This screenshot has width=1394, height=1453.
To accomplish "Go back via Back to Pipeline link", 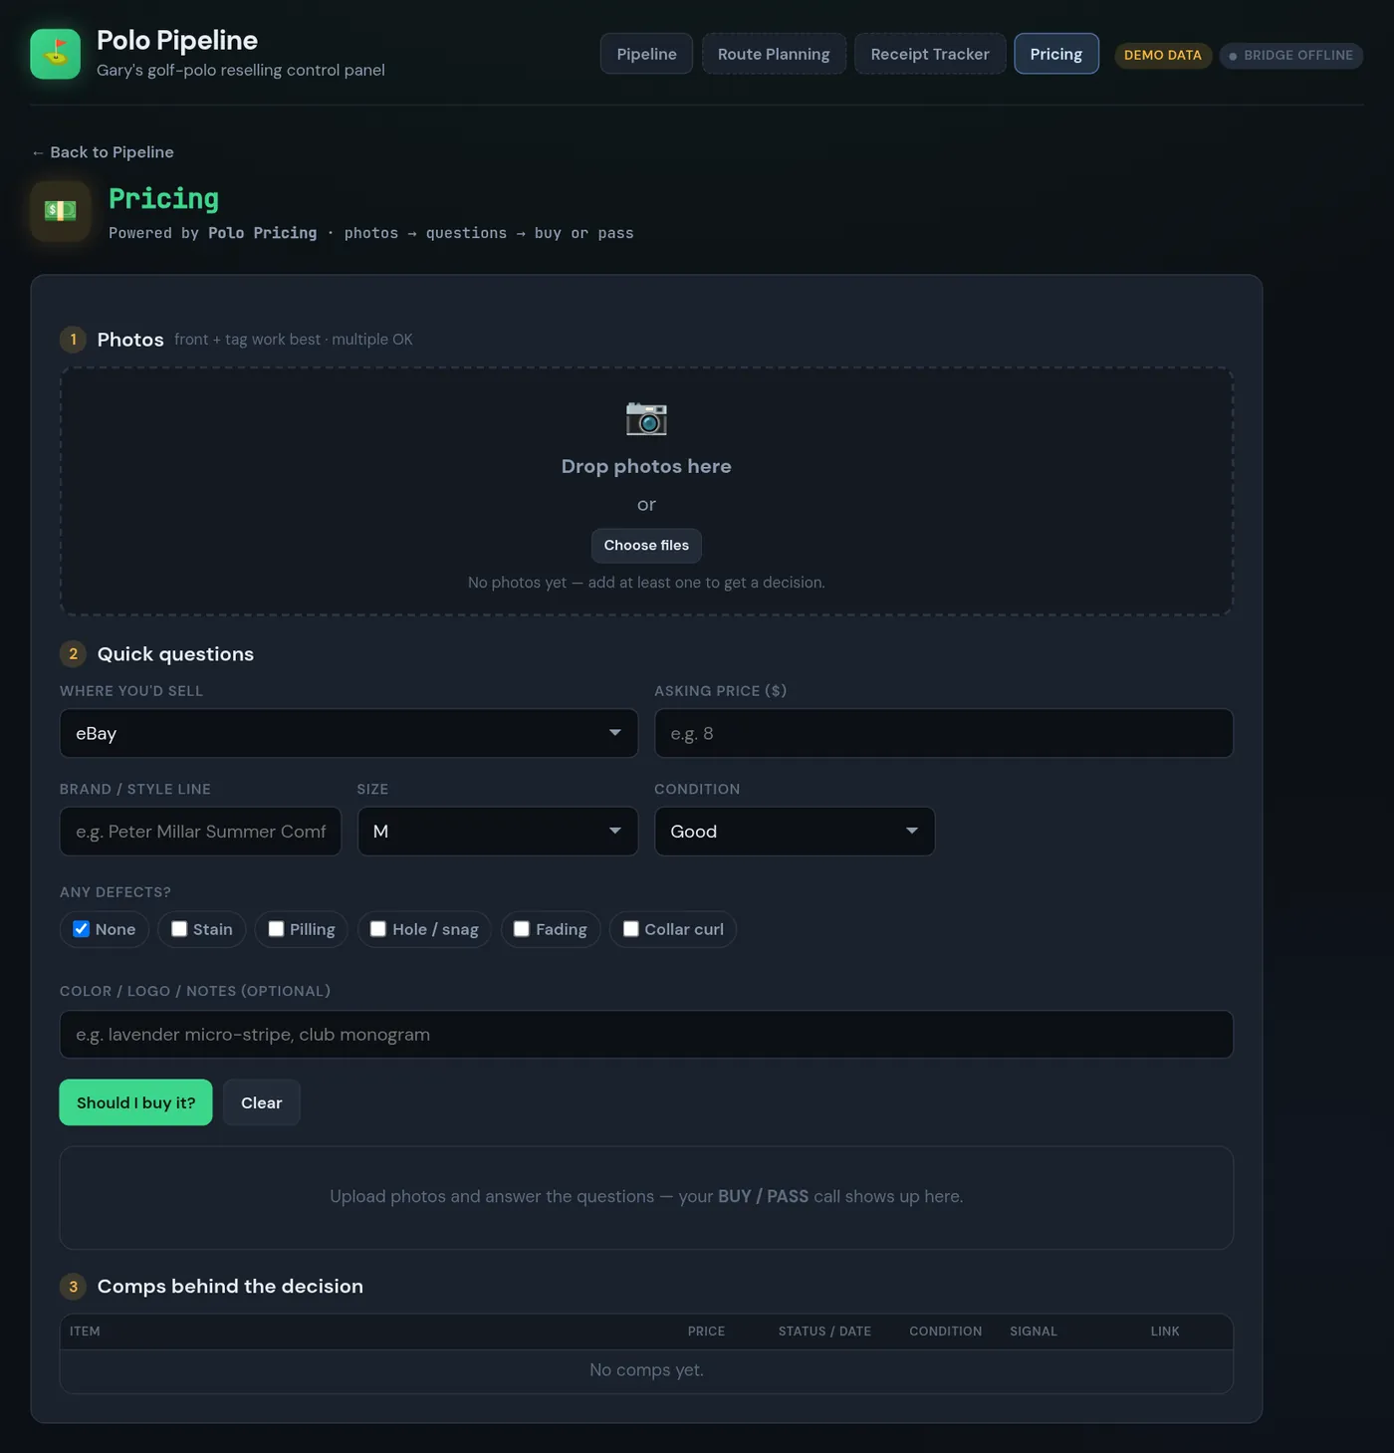I will click(103, 152).
